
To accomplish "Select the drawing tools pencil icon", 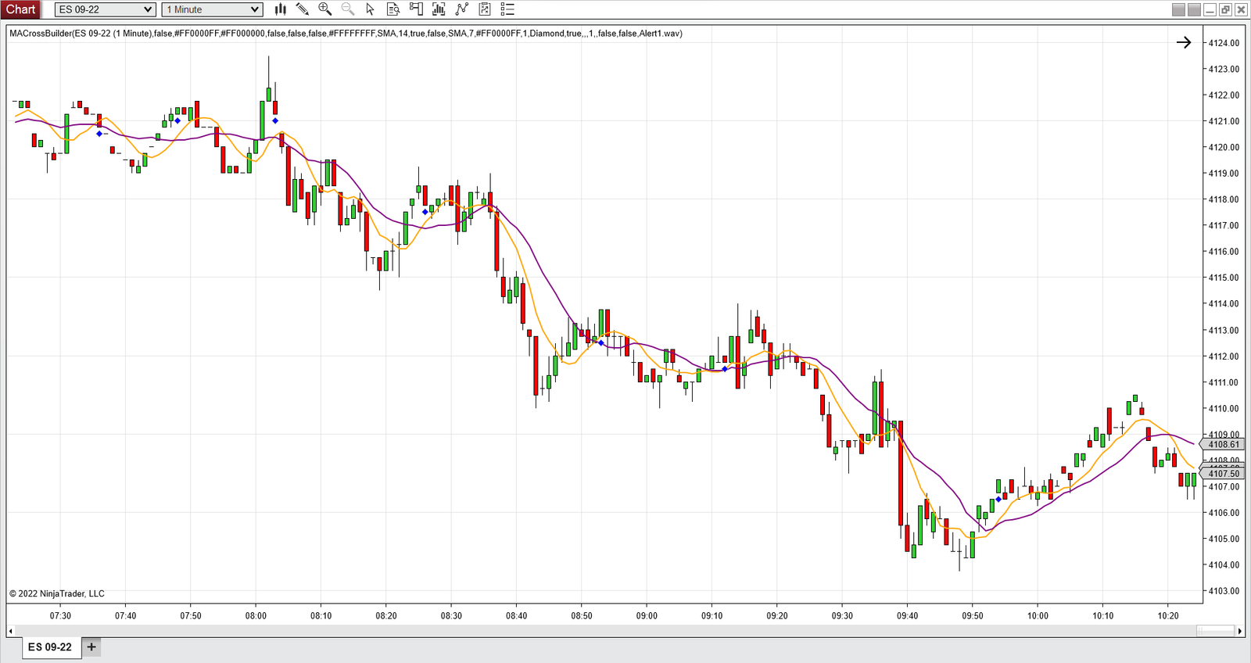I will point(303,9).
